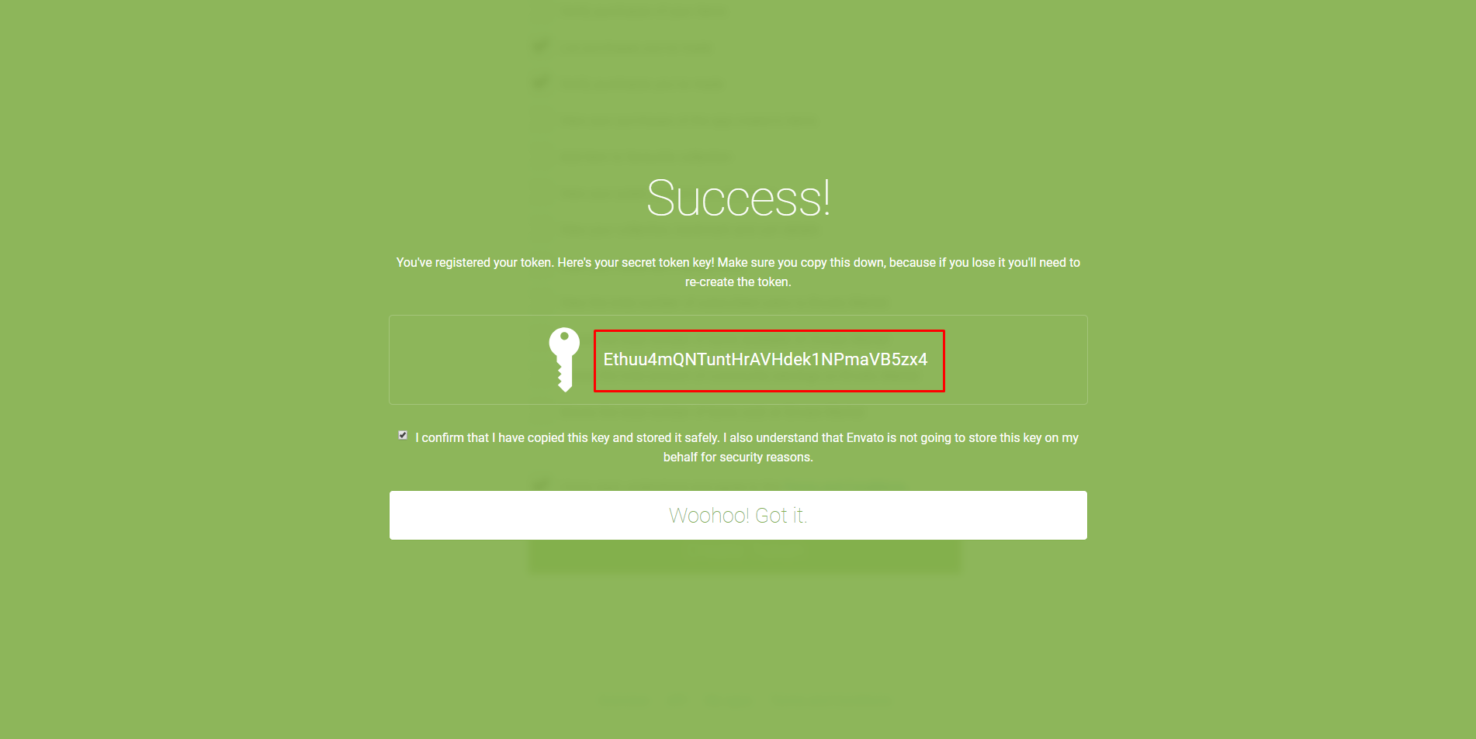The image size is (1476, 739).
Task: Click the 'Woohoo! Got it.' button
Action: (738, 515)
